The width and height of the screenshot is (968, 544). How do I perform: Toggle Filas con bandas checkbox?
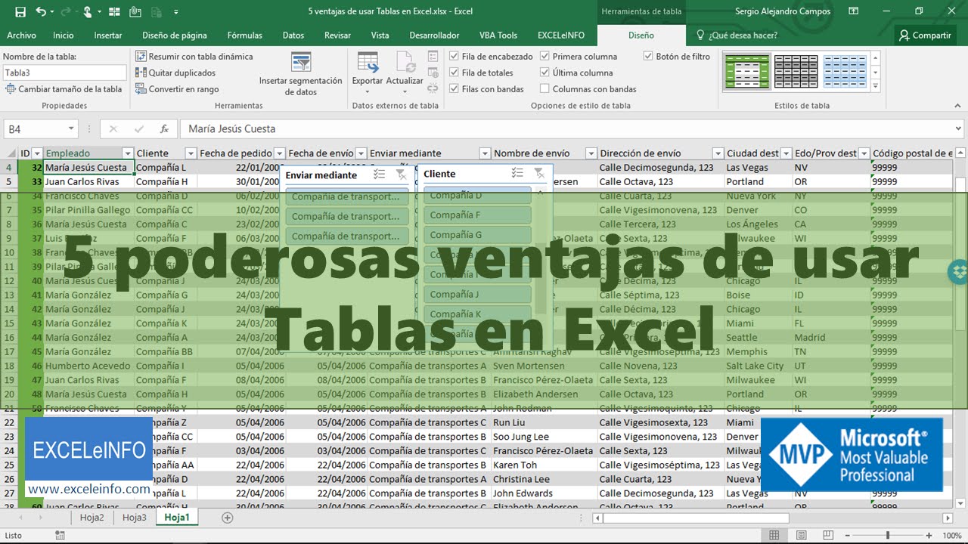(454, 89)
